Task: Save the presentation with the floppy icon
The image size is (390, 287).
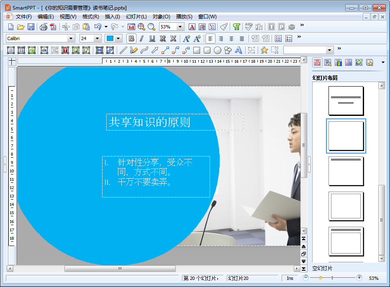Action: (x=31, y=27)
